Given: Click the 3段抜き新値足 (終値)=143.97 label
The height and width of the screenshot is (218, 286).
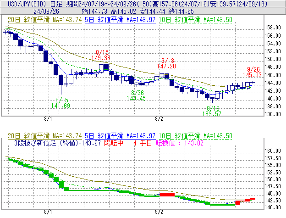Looking at the screenshot, I should 57,143.
